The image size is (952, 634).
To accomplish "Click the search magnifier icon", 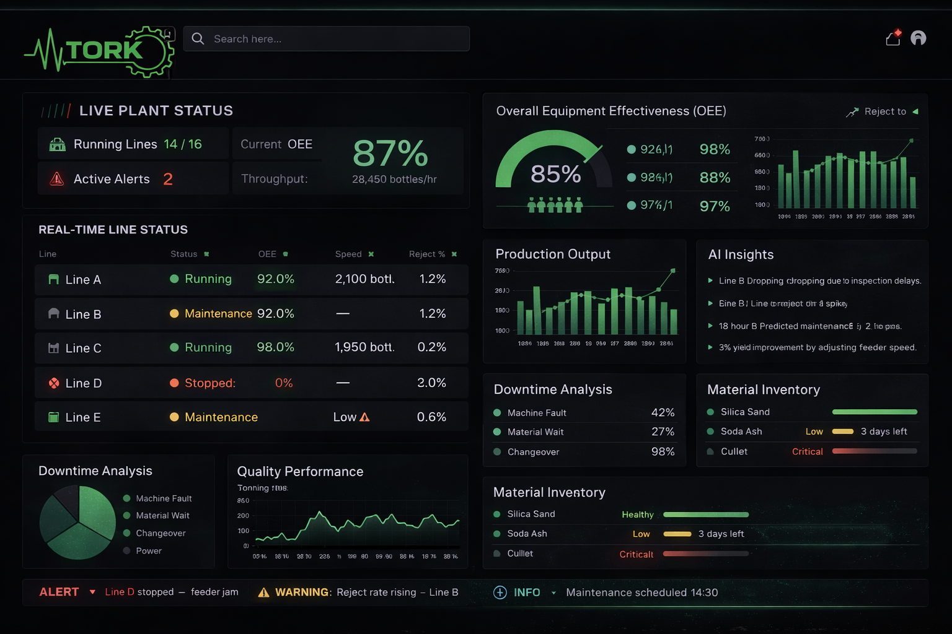I will tap(198, 38).
